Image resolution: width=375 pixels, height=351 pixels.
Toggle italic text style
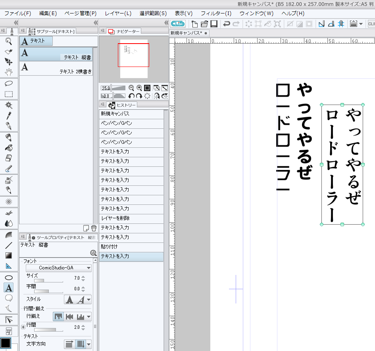[81, 299]
